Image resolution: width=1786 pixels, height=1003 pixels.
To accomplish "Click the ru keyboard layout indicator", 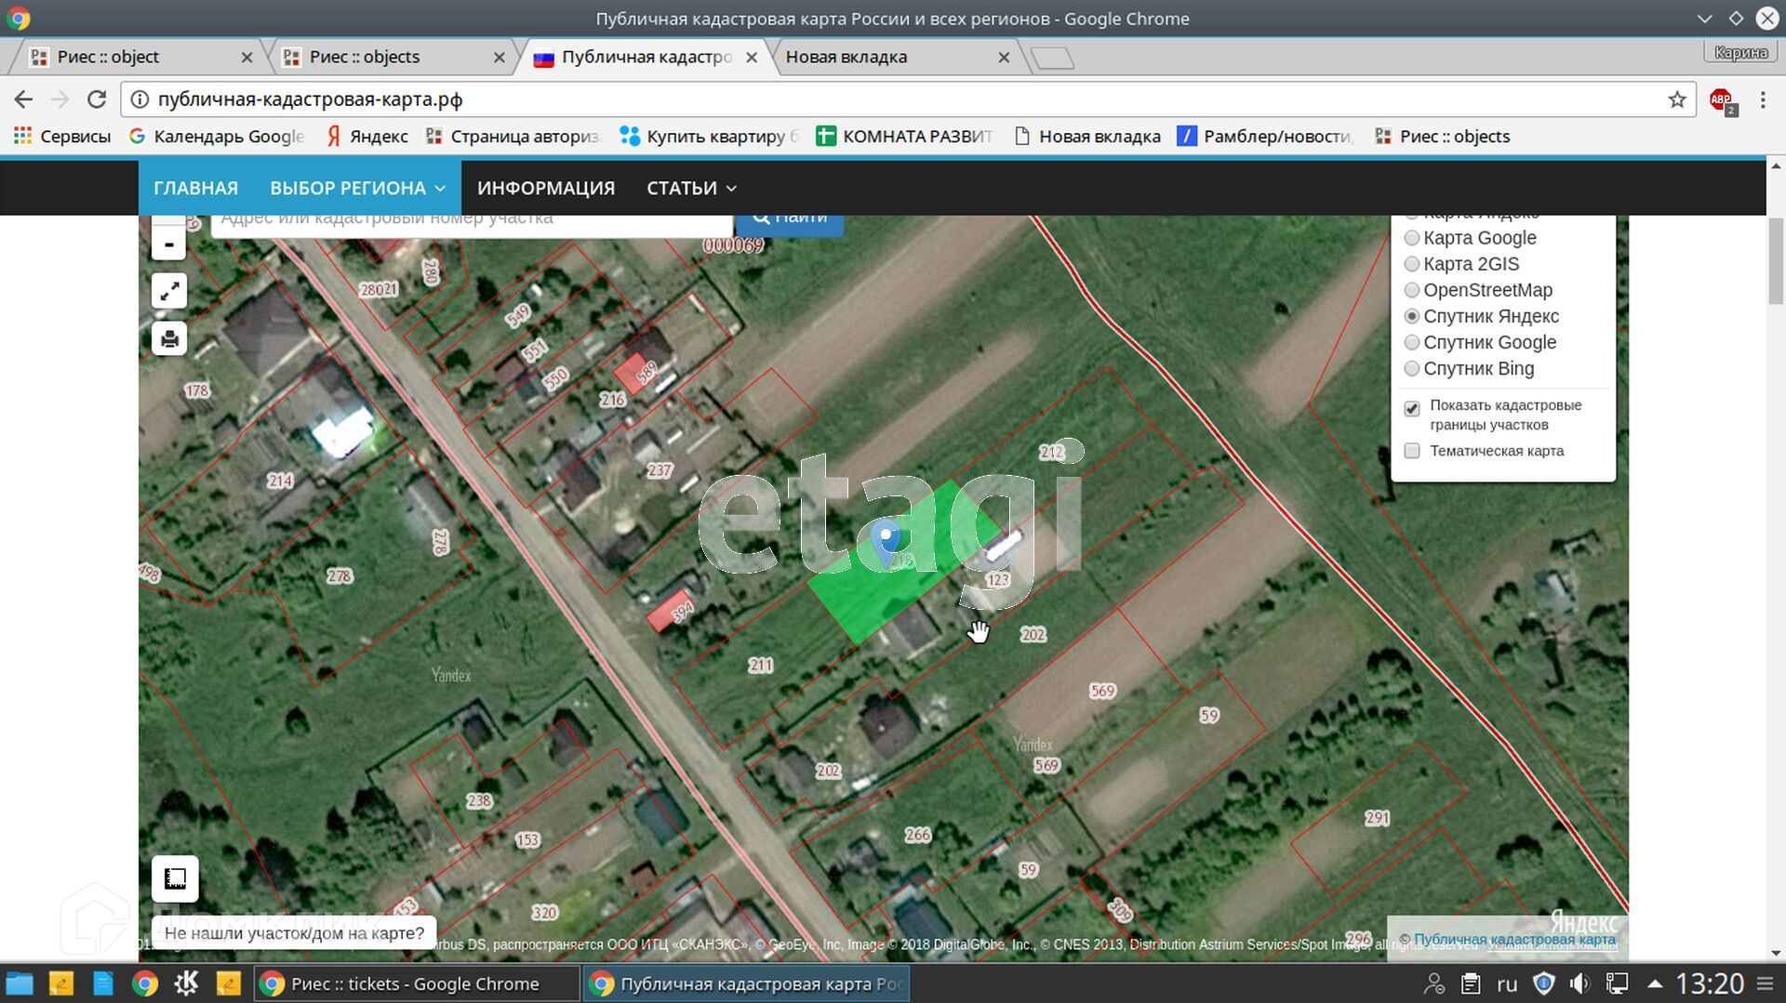I will (1507, 983).
